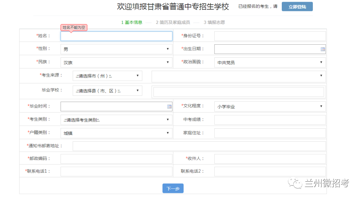Expand the 政治面貌 dropdown
Screen dimensions: 361x199
point(270,62)
